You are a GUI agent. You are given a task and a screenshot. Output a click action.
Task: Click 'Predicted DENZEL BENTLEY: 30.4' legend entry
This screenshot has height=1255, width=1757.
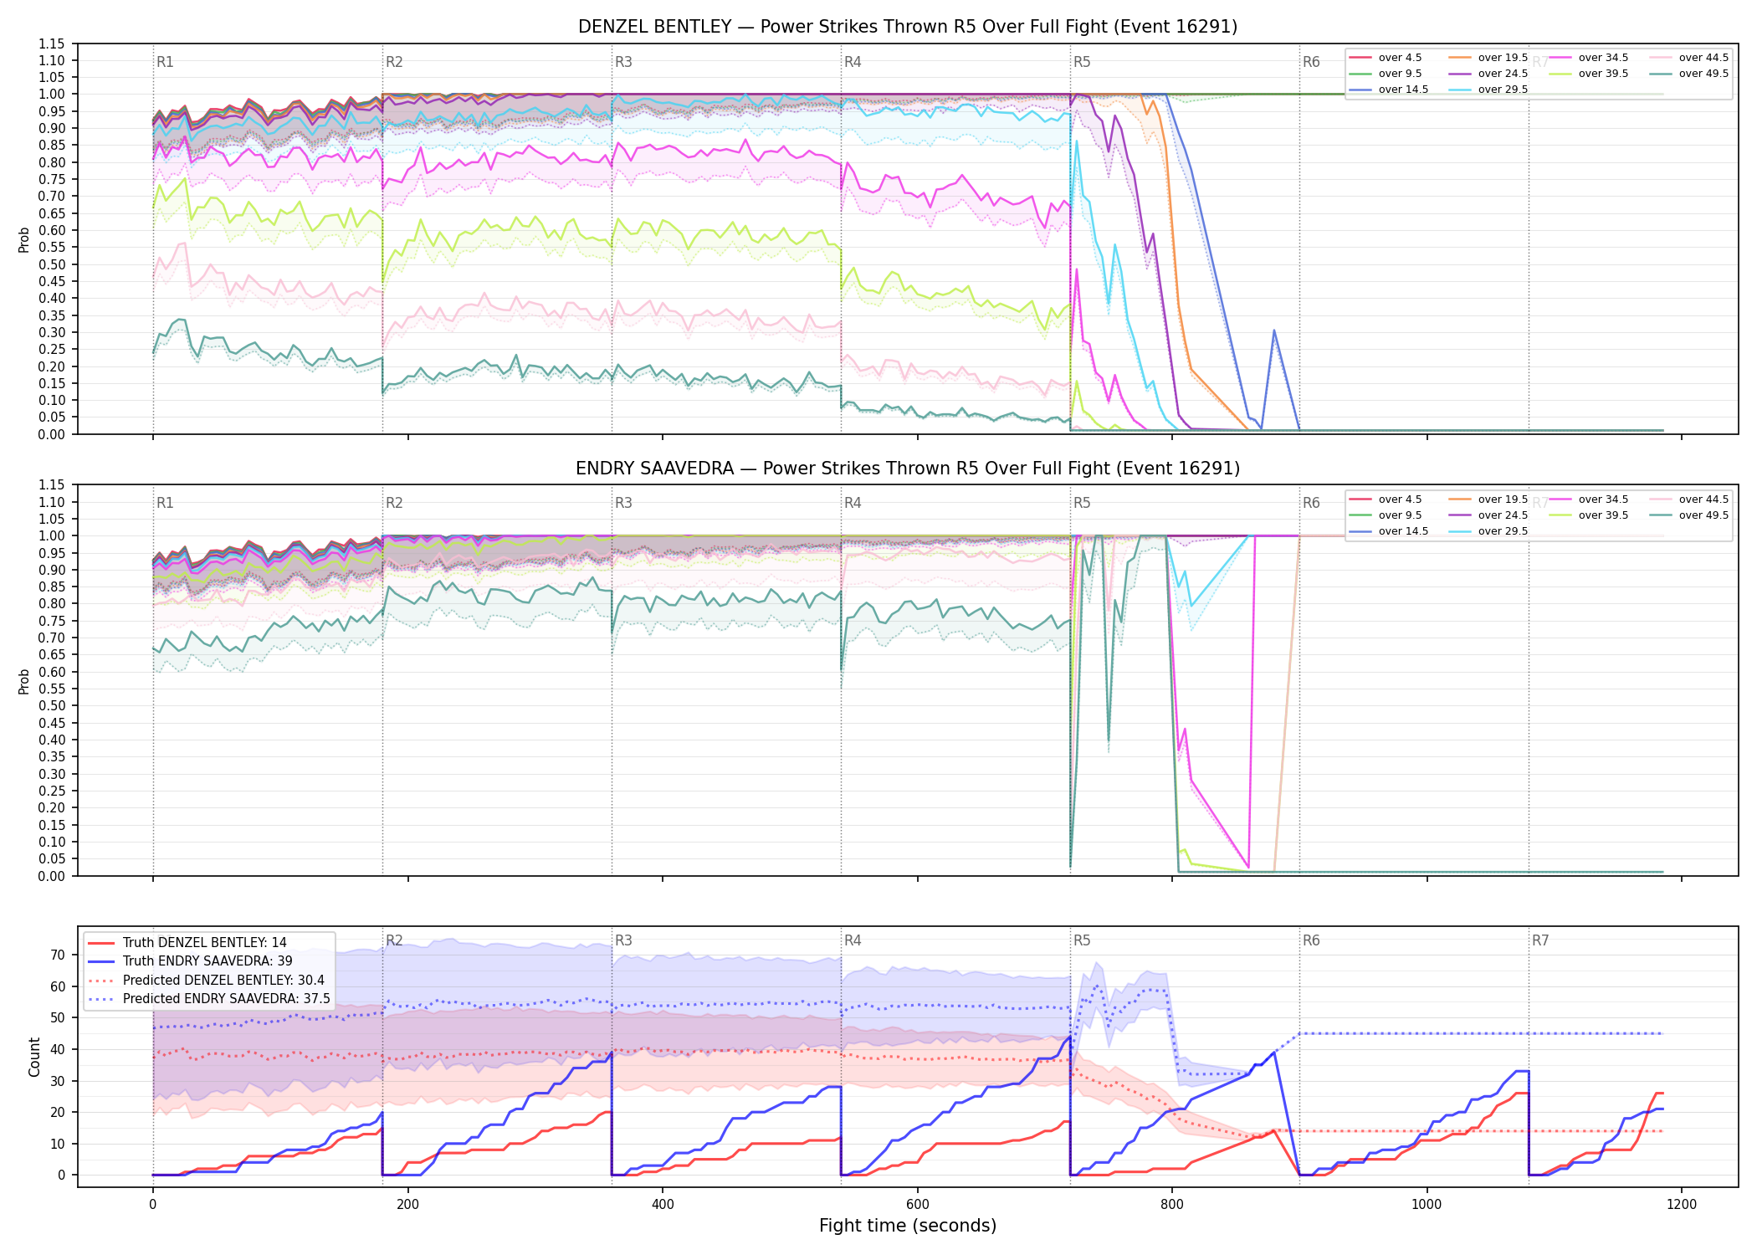(x=206, y=980)
